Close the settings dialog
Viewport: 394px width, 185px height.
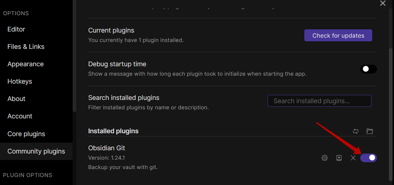coord(383,3)
